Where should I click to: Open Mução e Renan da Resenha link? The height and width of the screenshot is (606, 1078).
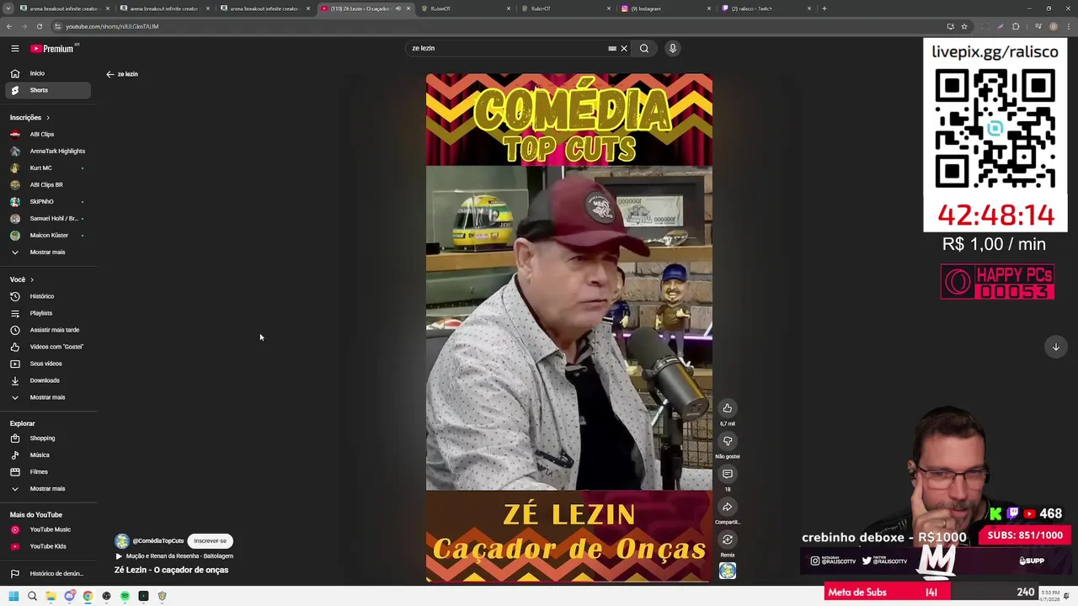coord(173,556)
